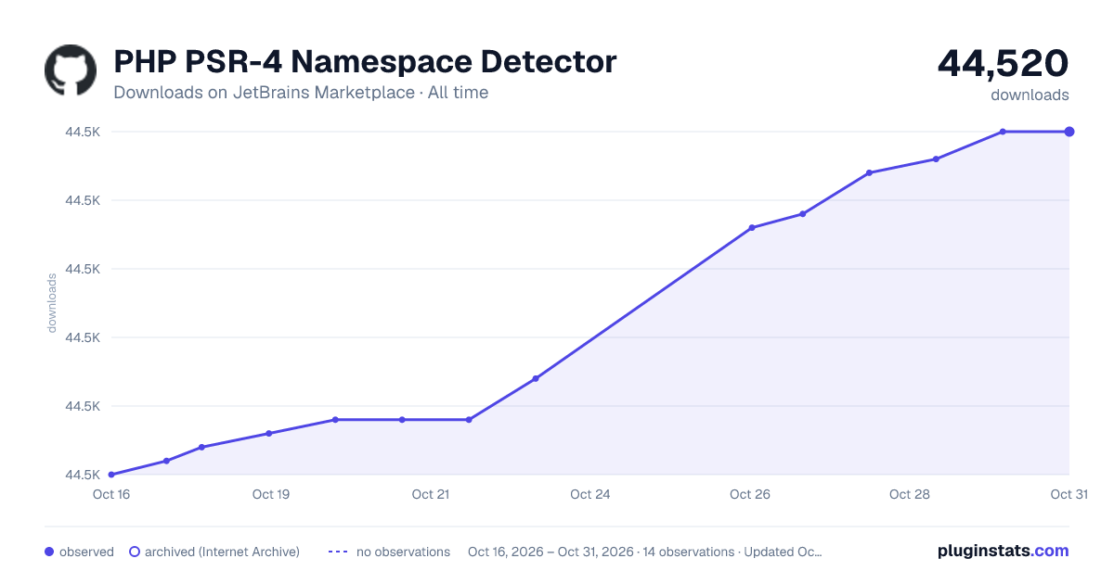Click the vertical 'downloads' y-axis title
This screenshot has width=1114, height=584.
click(52, 303)
